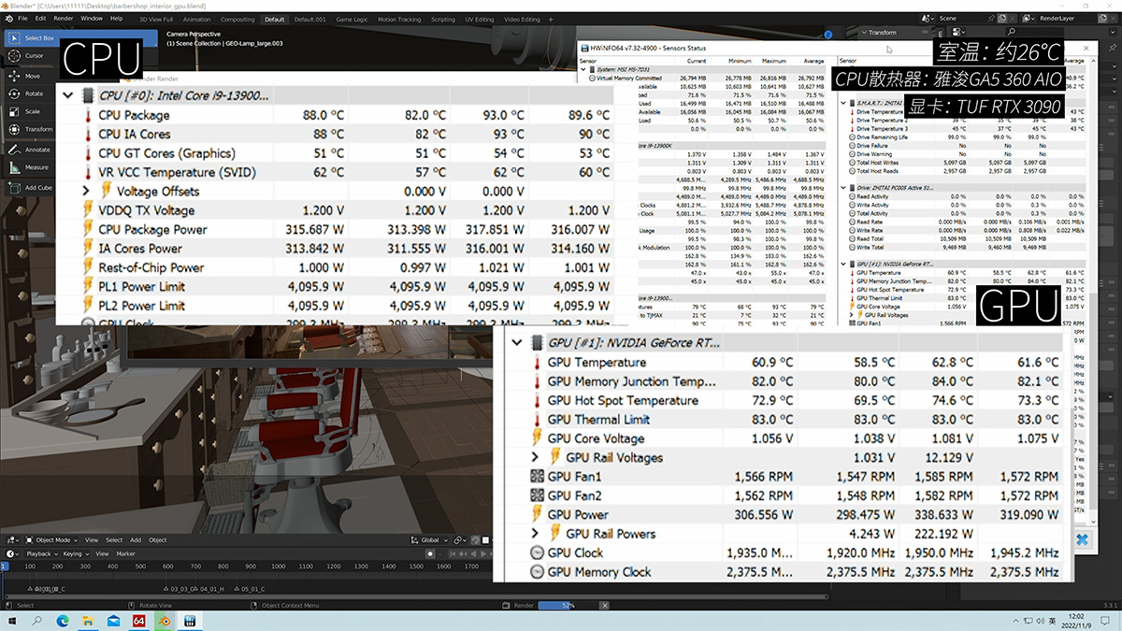Choose the Annotate tool
This screenshot has height=631, width=1122.
(30, 150)
